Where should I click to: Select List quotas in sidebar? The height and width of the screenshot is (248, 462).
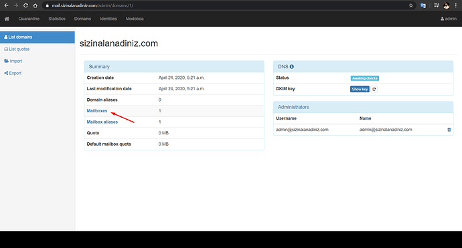coord(17,49)
